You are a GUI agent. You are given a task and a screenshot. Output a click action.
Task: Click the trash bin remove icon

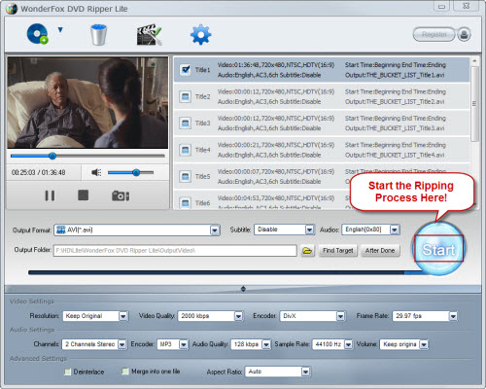[x=98, y=34]
